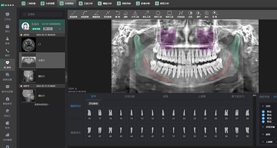The width and height of the screenshot is (277, 148).
Task: Expand the 上颌窦 group in disease list
Action: [263, 142]
